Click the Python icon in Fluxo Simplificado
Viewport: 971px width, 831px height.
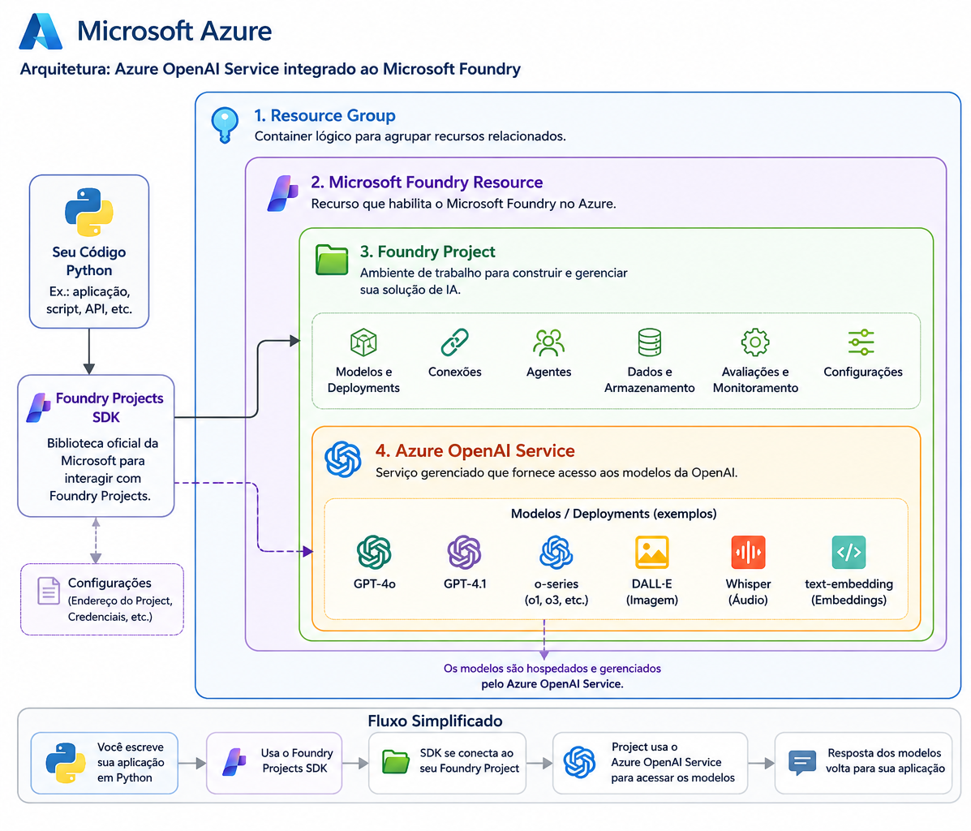pyautogui.click(x=66, y=763)
